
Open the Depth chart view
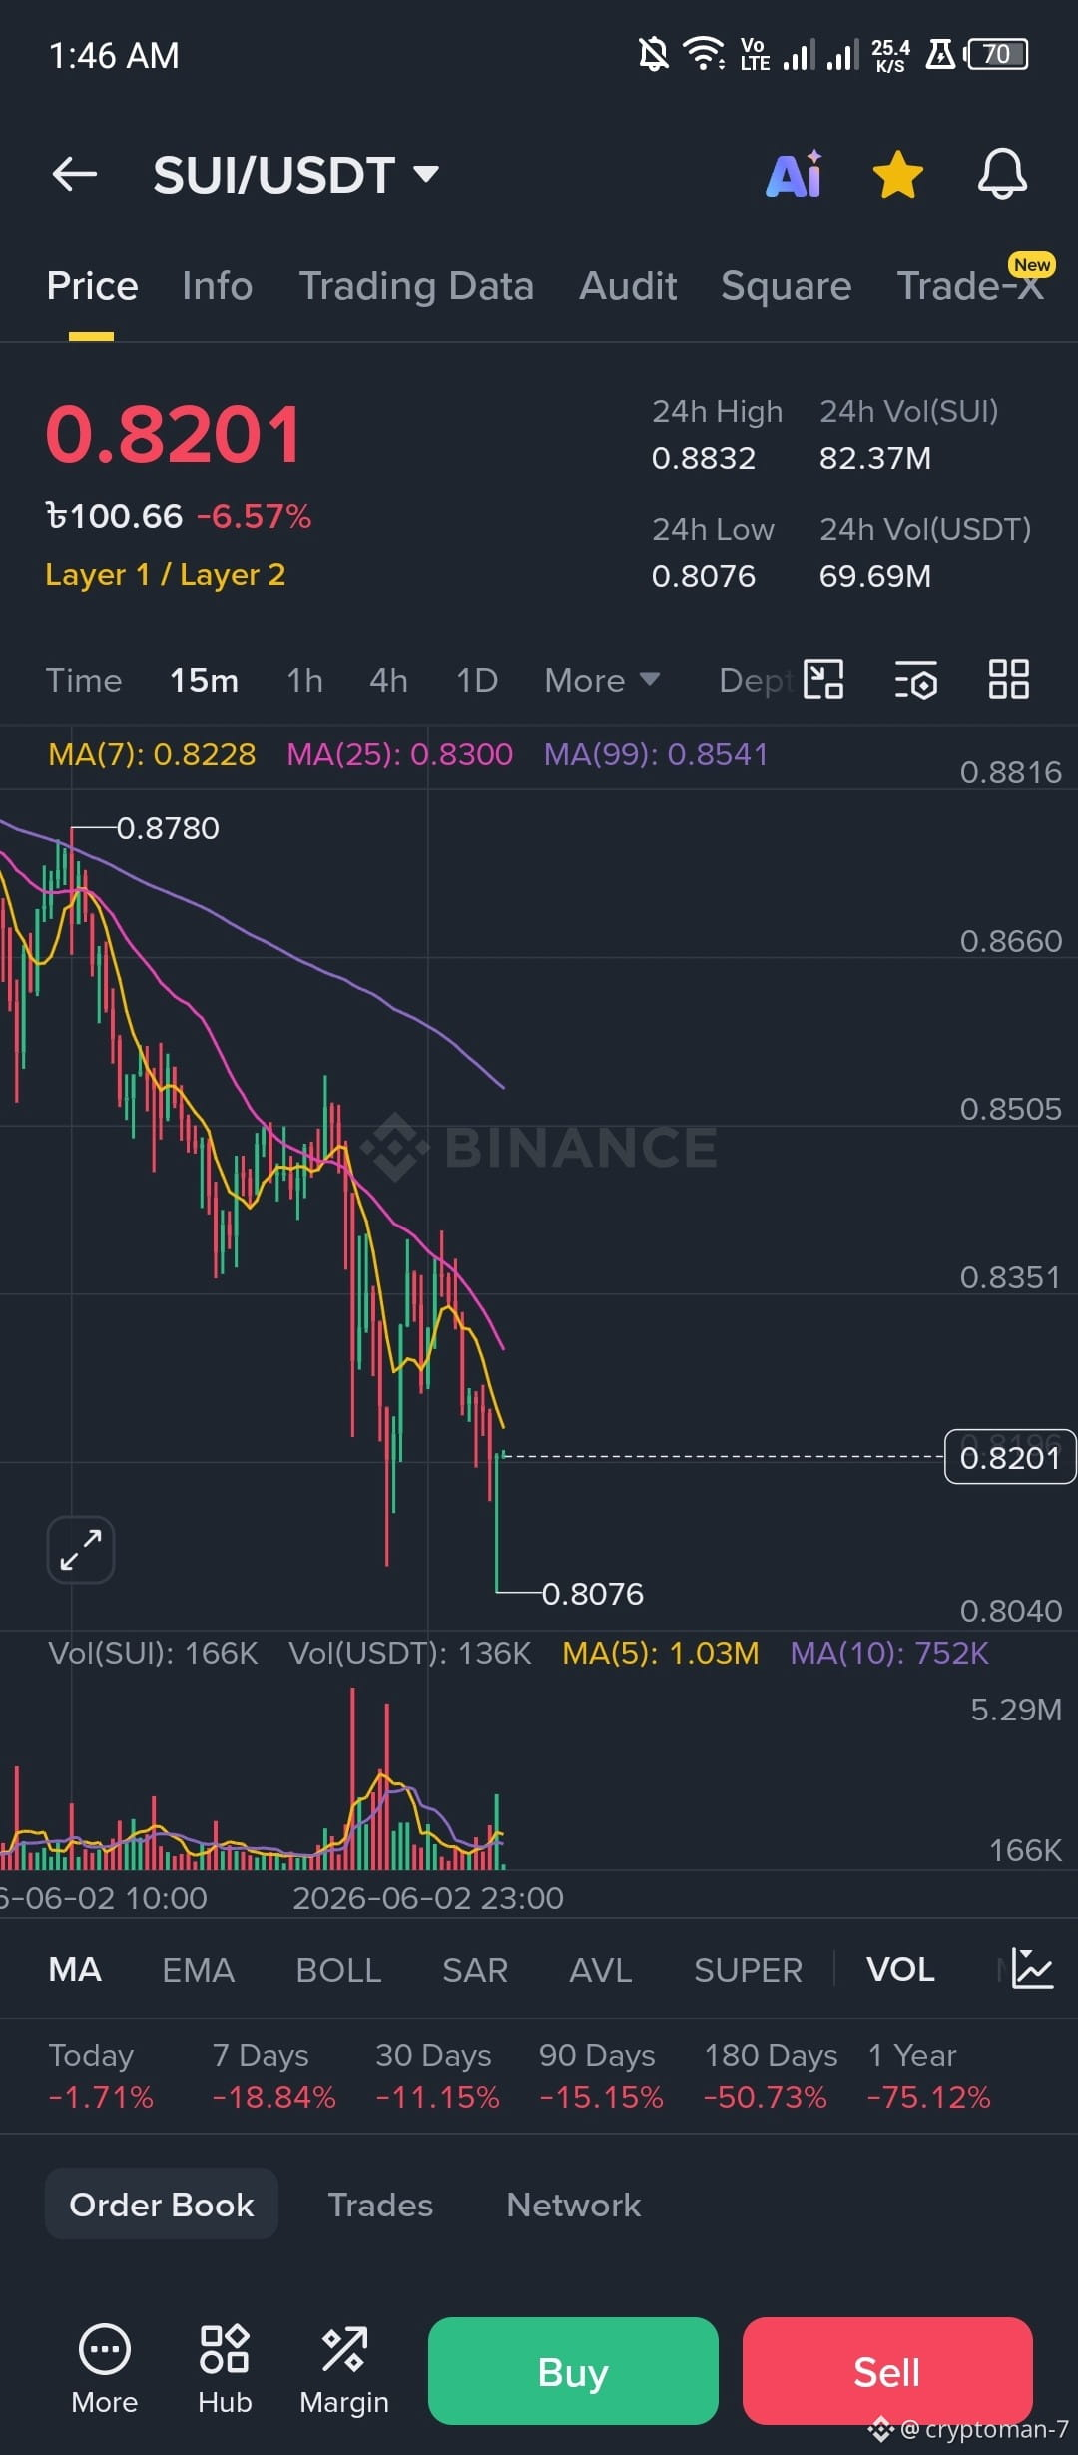[756, 681]
